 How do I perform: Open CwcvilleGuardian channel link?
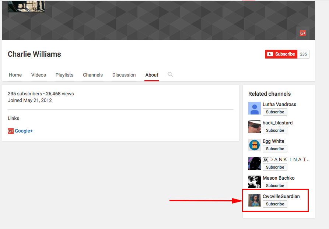[281, 197]
